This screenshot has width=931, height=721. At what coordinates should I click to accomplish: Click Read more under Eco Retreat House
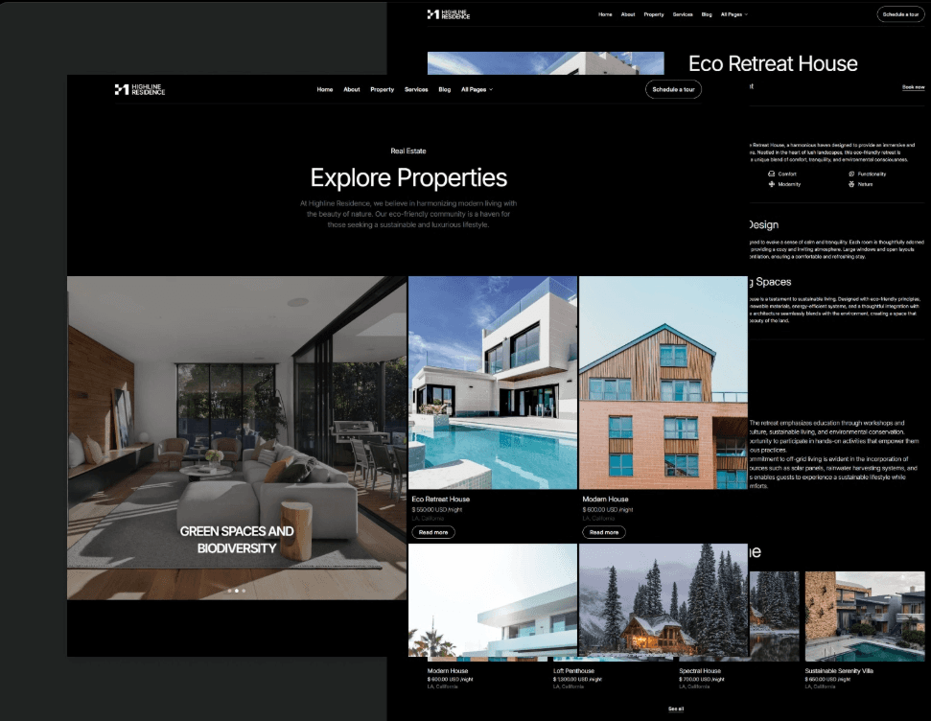433,532
